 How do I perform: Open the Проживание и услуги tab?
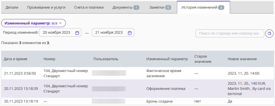pos(46,7)
